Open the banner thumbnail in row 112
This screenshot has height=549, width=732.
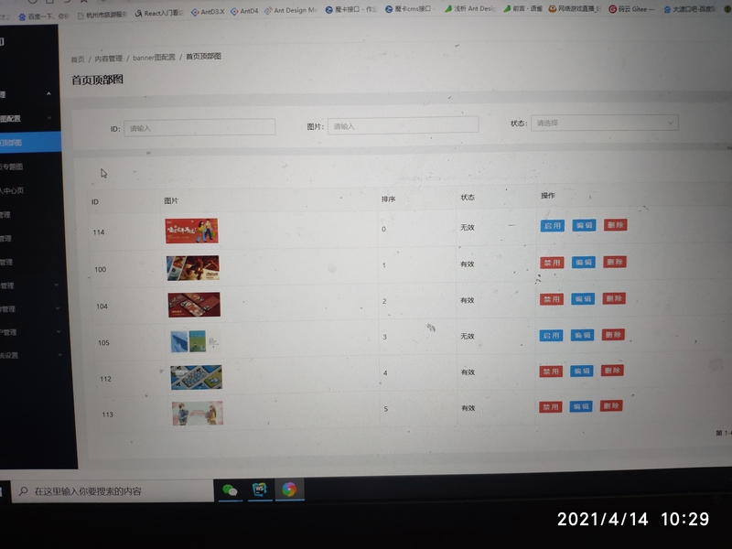pyautogui.click(x=197, y=377)
